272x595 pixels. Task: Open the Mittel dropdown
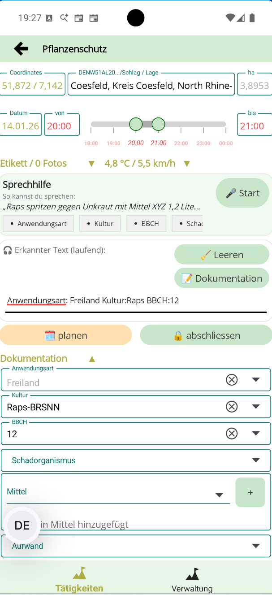point(219,495)
